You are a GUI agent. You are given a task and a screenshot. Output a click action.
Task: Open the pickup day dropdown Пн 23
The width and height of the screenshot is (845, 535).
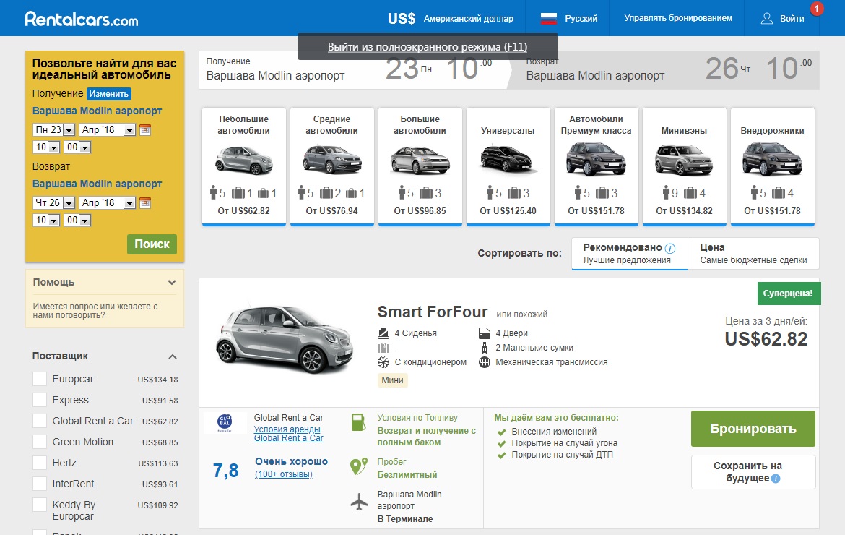(x=53, y=129)
